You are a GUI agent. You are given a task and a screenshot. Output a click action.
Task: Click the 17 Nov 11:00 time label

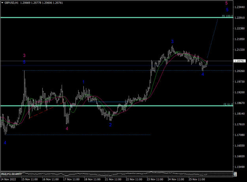[72, 179]
